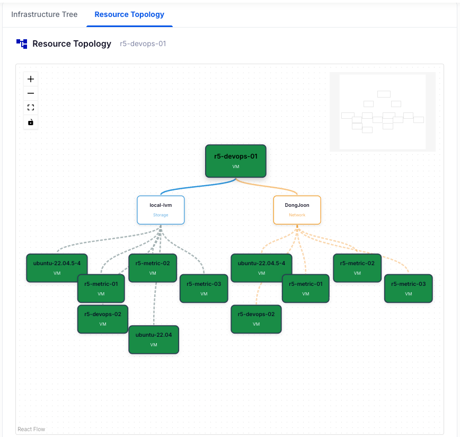Viewport: 460px width, 437px height.
Task: Click r5-metric-02 node under local-lvm
Action: [x=153, y=268]
